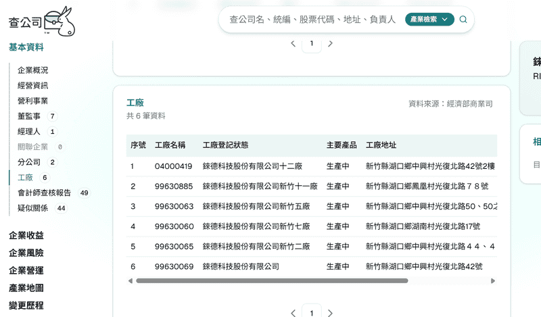Screen dimensions: 541x317
Task: Go to previous page above 工廠 section
Action: pyautogui.click(x=293, y=43)
